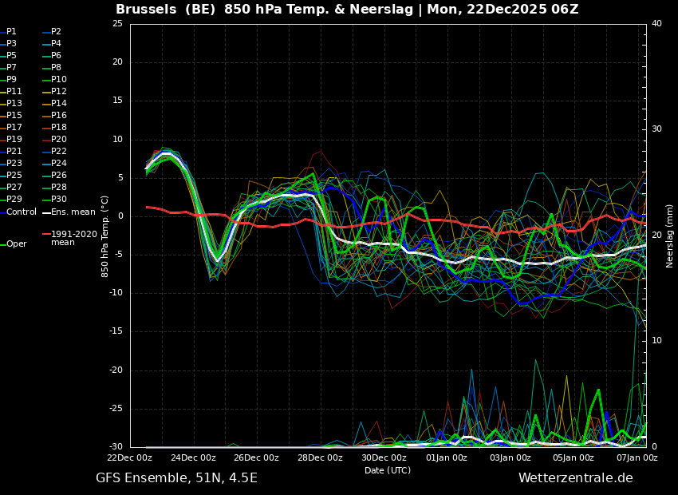The width and height of the screenshot is (678, 495).
Task: Click the P10 legend entry
Action: tap(58, 80)
